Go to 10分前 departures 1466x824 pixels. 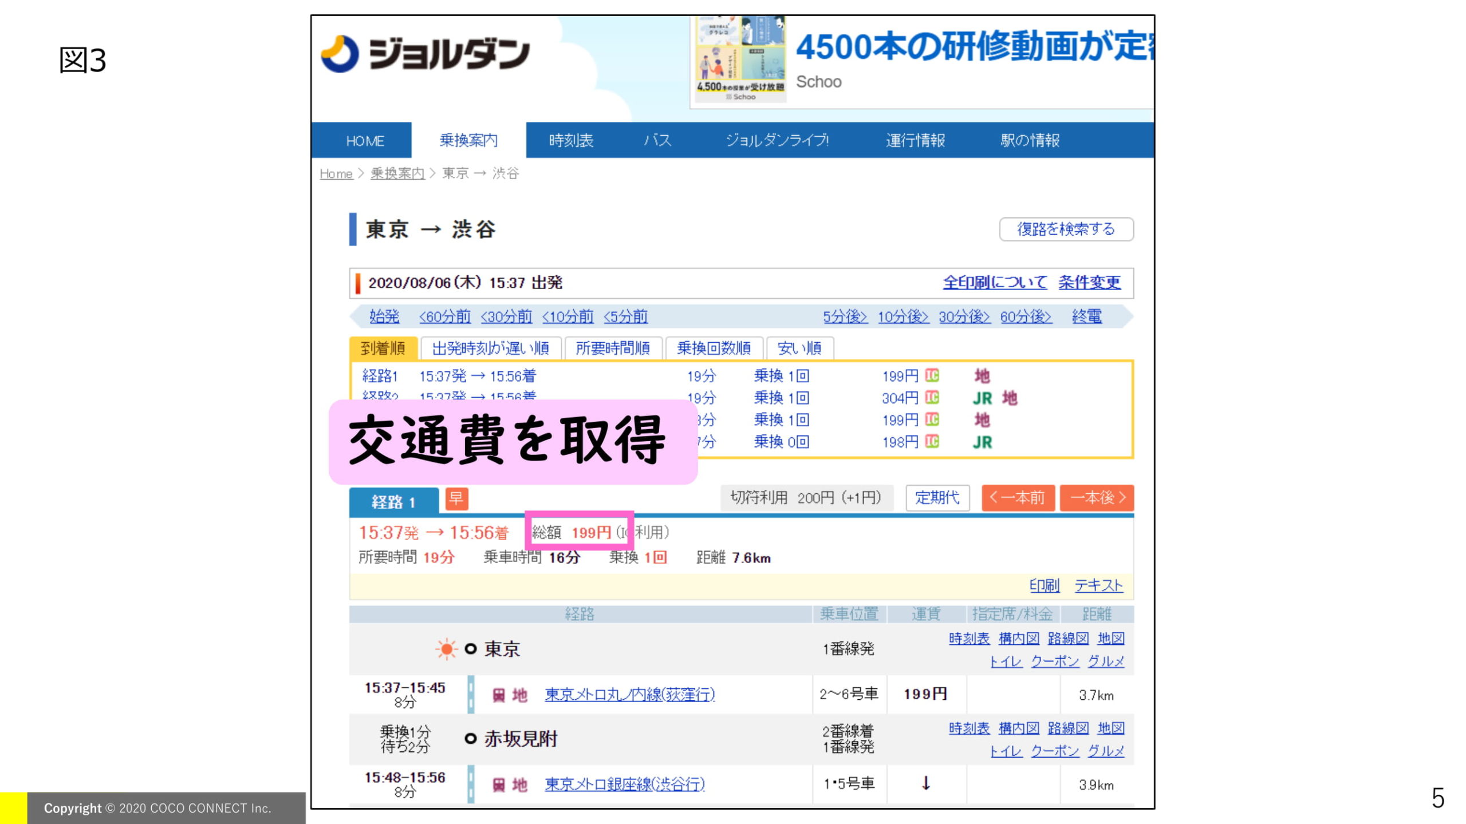pos(568,316)
